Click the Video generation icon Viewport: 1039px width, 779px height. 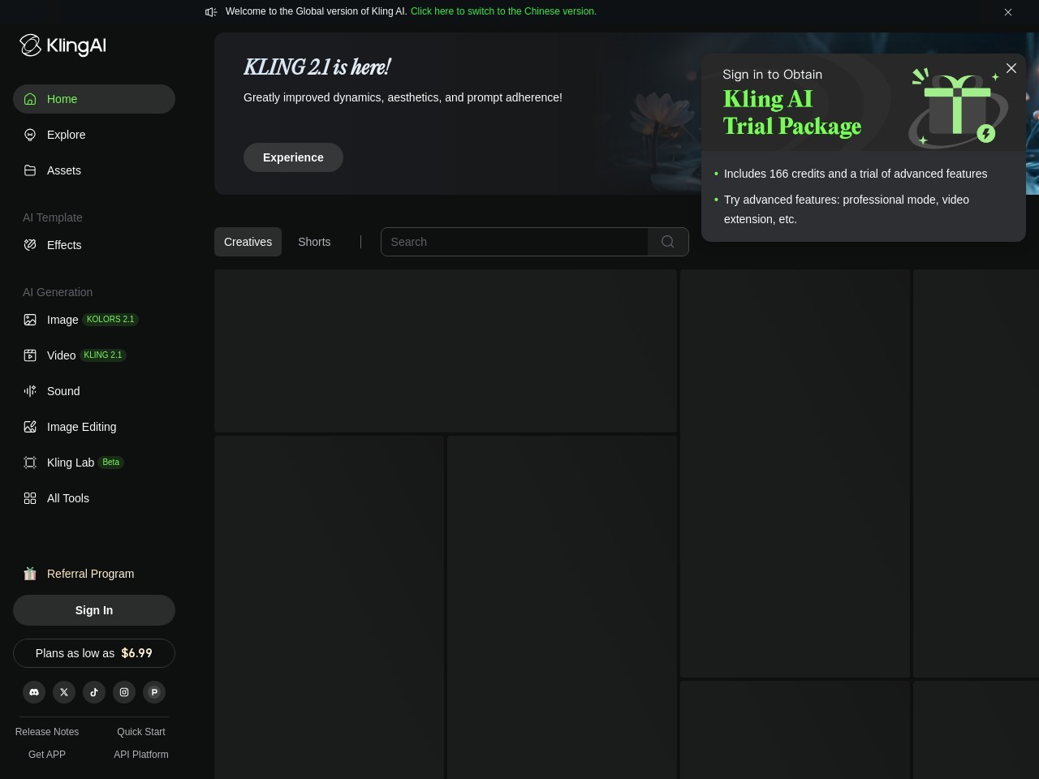(30, 355)
